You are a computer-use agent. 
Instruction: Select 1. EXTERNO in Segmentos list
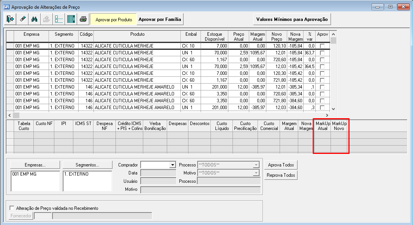[76, 174]
